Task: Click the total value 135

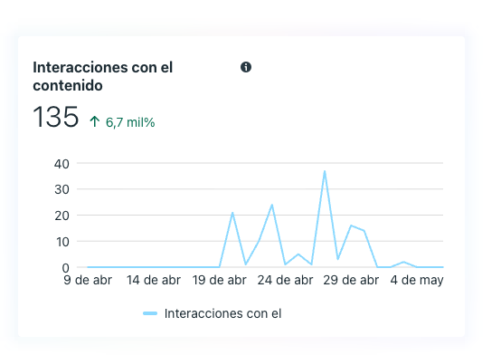Action: pyautogui.click(x=55, y=117)
